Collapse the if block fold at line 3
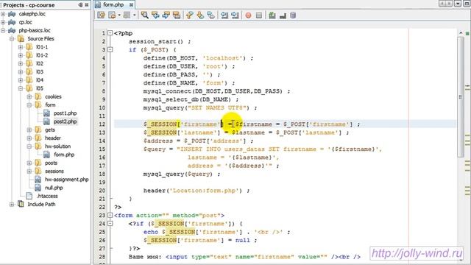This screenshot has height=265, width=471. click(110, 49)
